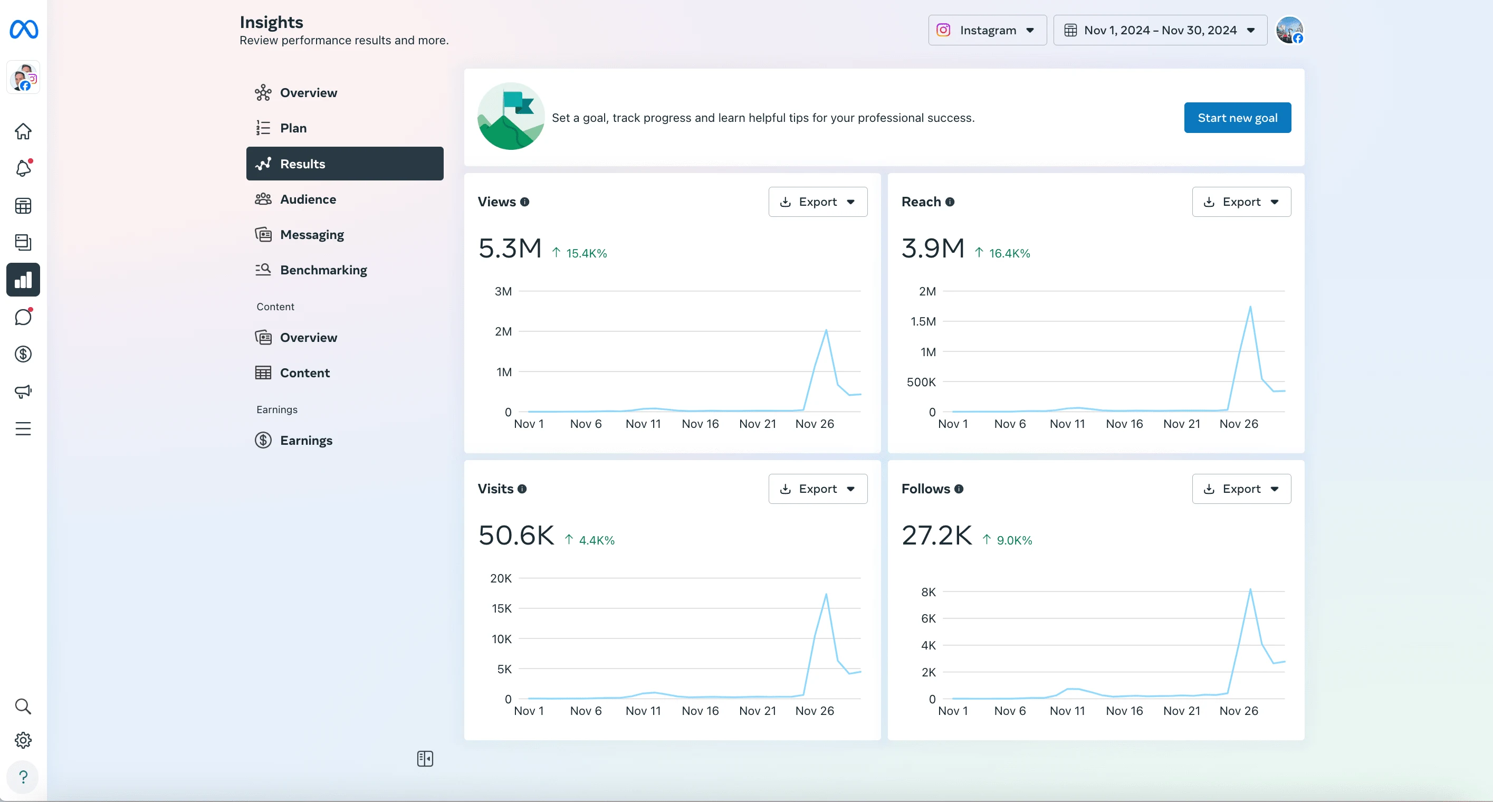Screen dimensions: 1493x802
Task: Click Visits info icon
Action: point(522,489)
